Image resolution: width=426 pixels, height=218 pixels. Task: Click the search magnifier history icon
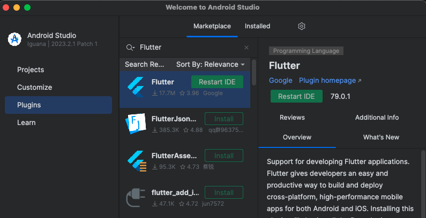pos(130,48)
